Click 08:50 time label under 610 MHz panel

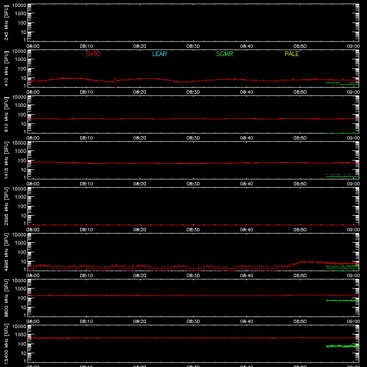(300, 138)
